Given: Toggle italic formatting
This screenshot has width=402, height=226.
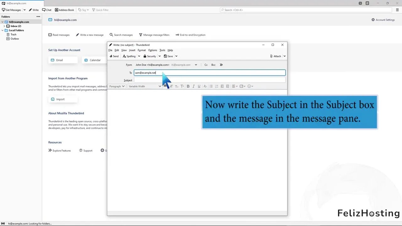Looking at the screenshot, I should [x=193, y=86].
